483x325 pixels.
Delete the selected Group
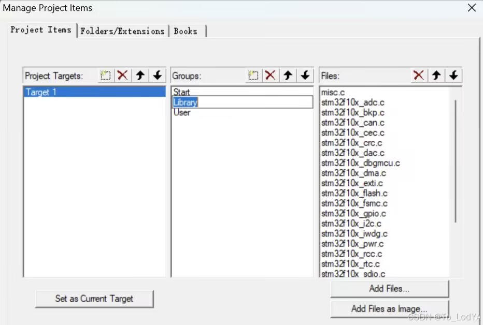pyautogui.click(x=271, y=76)
